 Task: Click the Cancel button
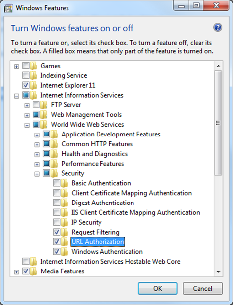pos(202,288)
